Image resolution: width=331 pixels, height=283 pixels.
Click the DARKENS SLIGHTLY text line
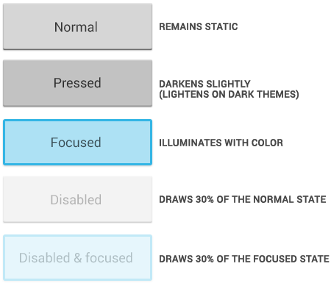click(204, 84)
